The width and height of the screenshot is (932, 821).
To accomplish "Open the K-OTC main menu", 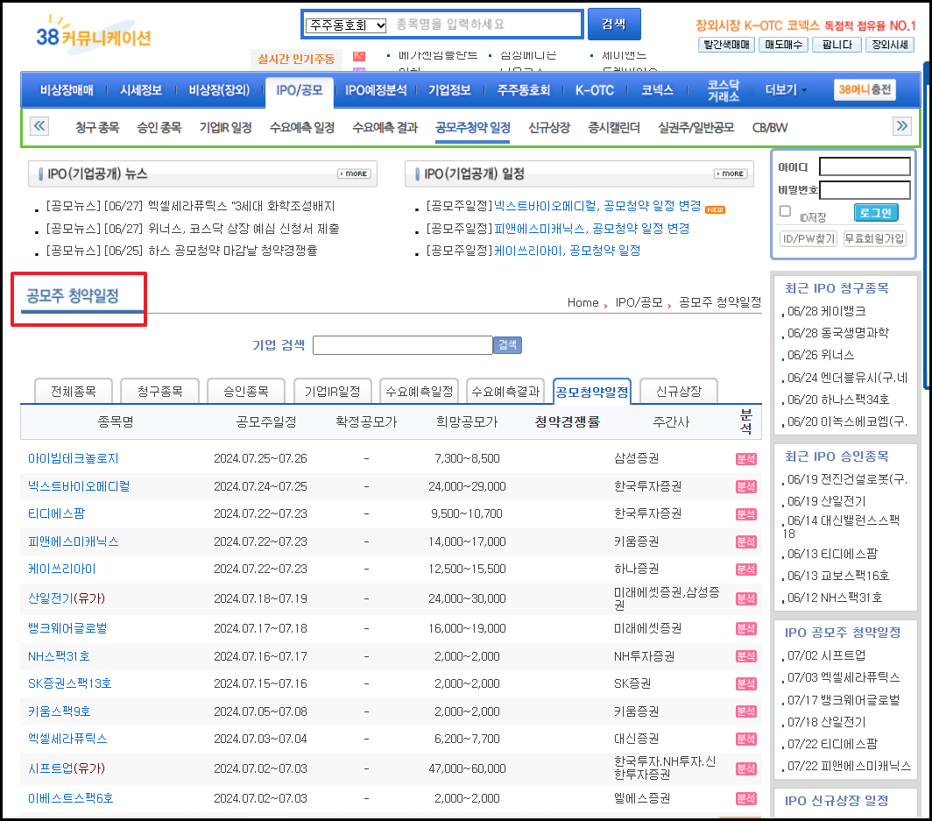I will 595,89.
